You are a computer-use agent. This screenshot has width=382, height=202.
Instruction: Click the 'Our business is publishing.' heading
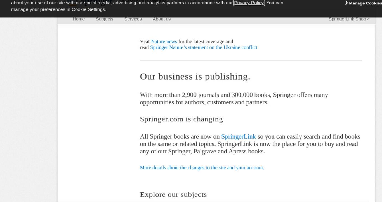coord(195,76)
